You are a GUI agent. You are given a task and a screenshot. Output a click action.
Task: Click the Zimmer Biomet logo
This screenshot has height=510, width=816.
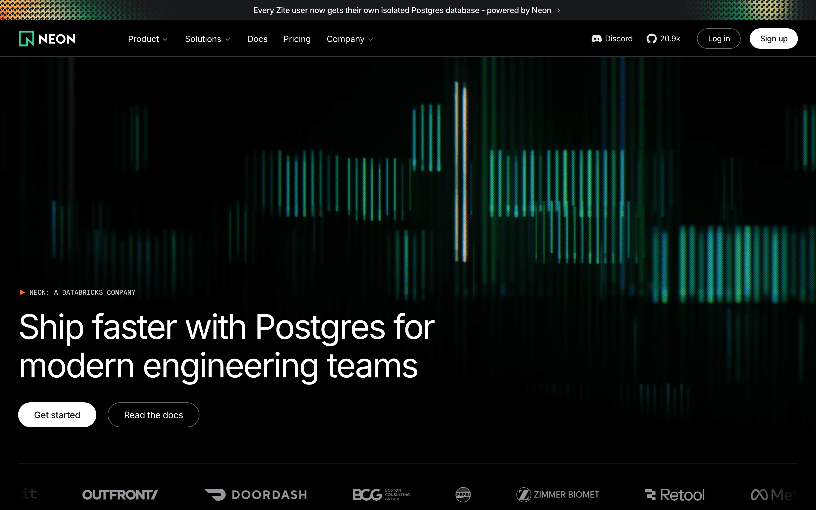(x=557, y=494)
